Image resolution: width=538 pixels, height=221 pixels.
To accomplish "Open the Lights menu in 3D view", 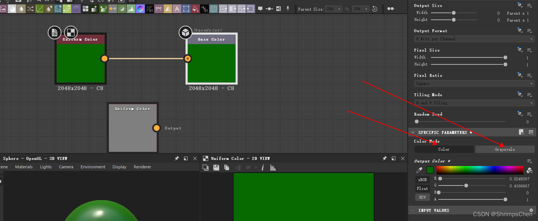I will pyautogui.click(x=46, y=167).
